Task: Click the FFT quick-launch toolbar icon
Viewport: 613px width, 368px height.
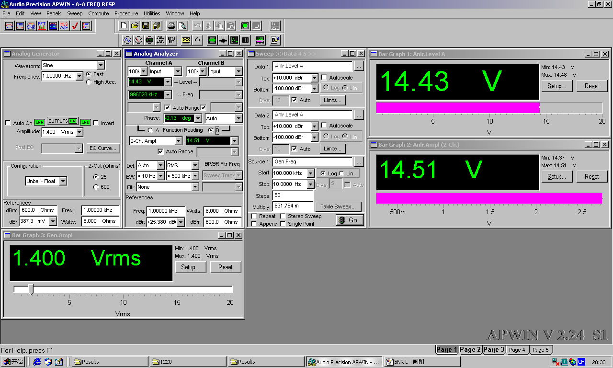Action: pyautogui.click(x=42, y=25)
